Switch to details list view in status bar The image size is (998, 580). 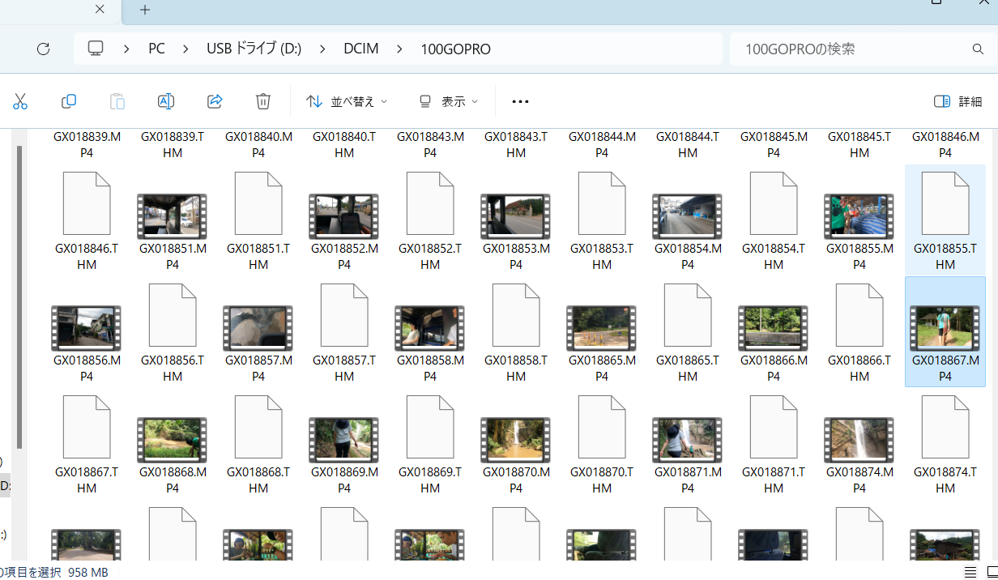tap(970, 572)
